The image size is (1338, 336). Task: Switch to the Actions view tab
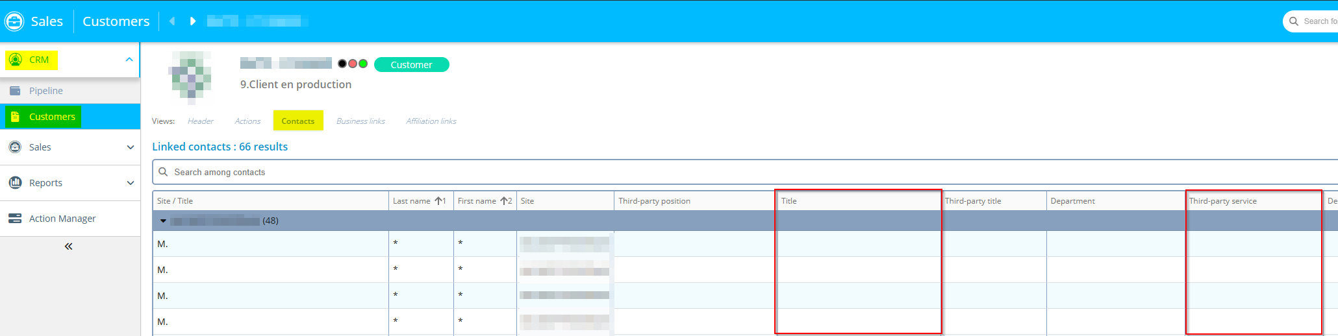[x=247, y=121]
